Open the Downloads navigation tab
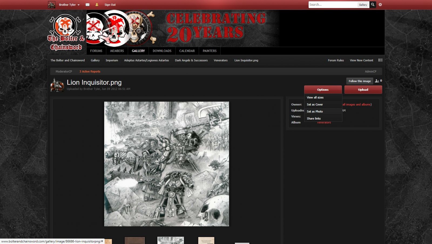The height and width of the screenshot is (244, 432). [x=162, y=51]
